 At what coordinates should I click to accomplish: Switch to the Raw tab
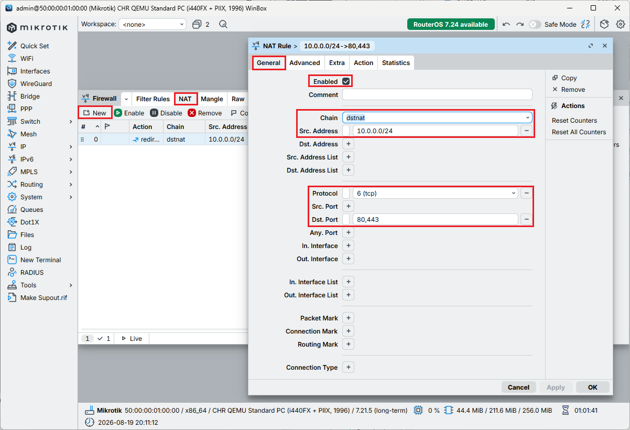pos(238,99)
